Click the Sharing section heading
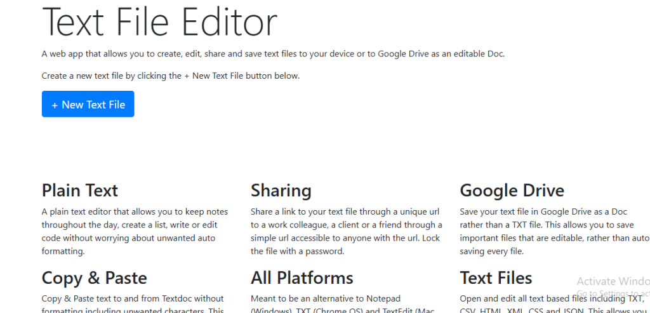650x313 pixels. pos(281,190)
